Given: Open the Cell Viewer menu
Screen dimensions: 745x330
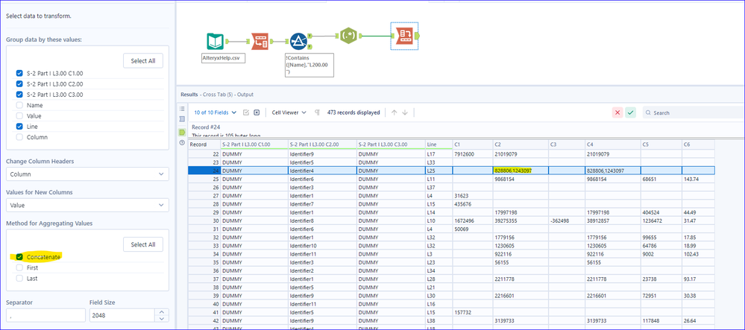Looking at the screenshot, I should (x=289, y=112).
